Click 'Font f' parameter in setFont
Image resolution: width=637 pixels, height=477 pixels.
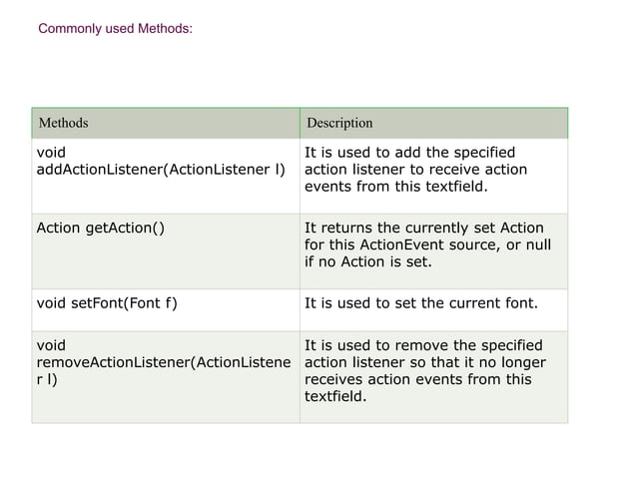(147, 301)
